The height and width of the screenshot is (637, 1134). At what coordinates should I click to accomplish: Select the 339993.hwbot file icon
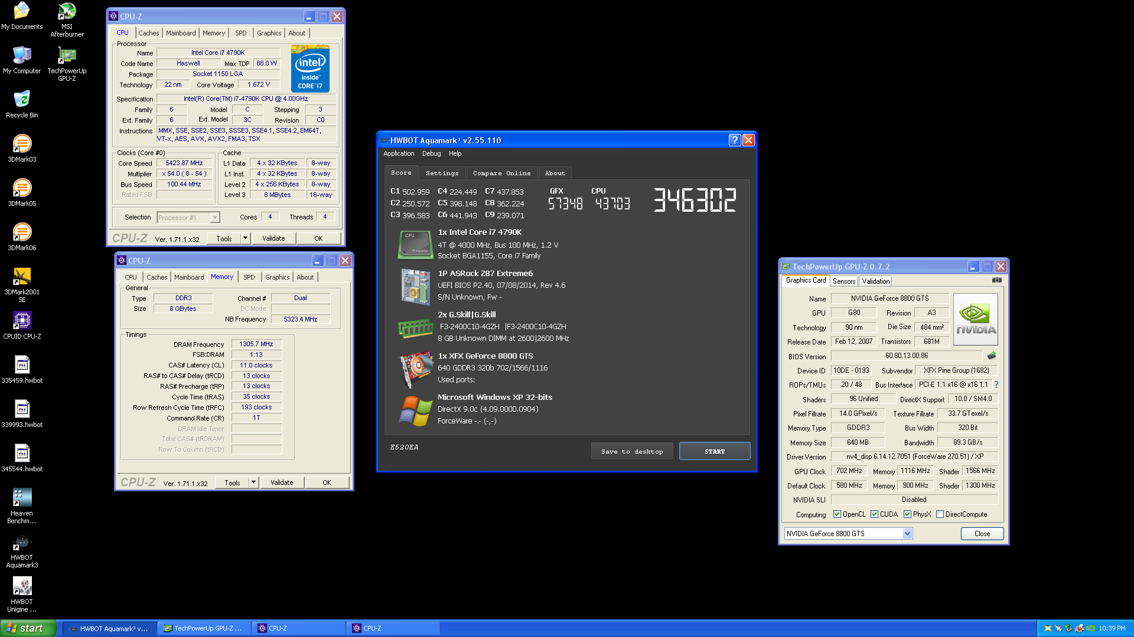coord(22,414)
